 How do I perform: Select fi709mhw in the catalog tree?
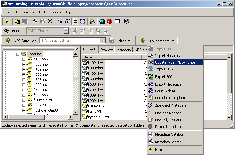click(41, 85)
